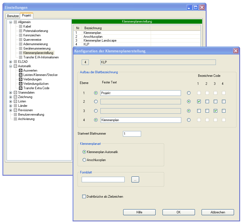
Task: Select Adernummerierung tree item
Action: (x=35, y=44)
